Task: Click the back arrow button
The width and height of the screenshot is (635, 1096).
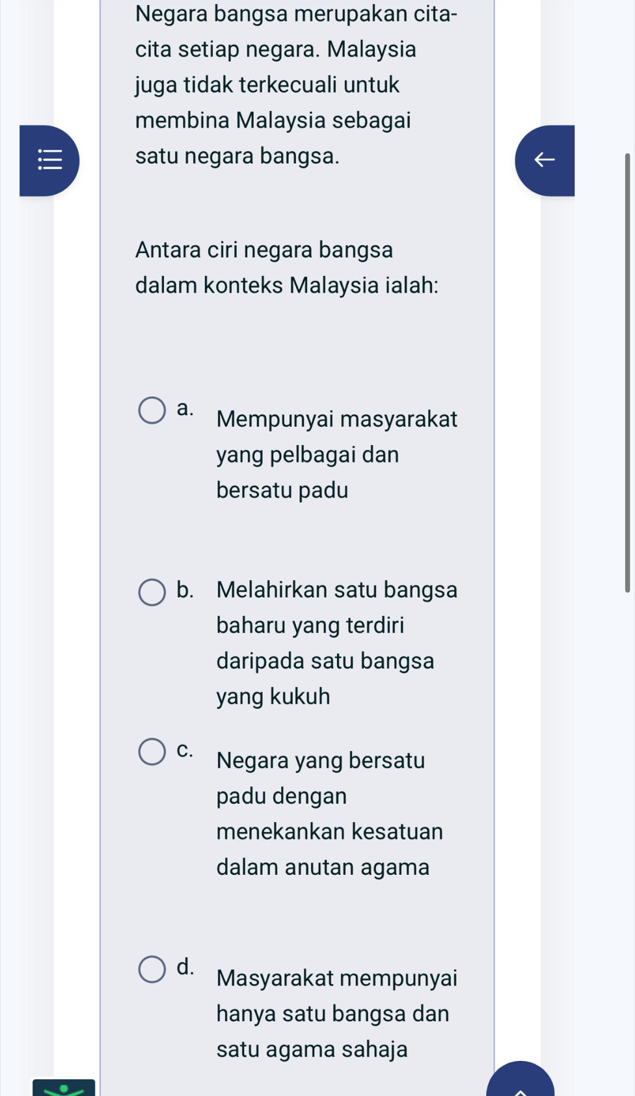Action: (545, 160)
